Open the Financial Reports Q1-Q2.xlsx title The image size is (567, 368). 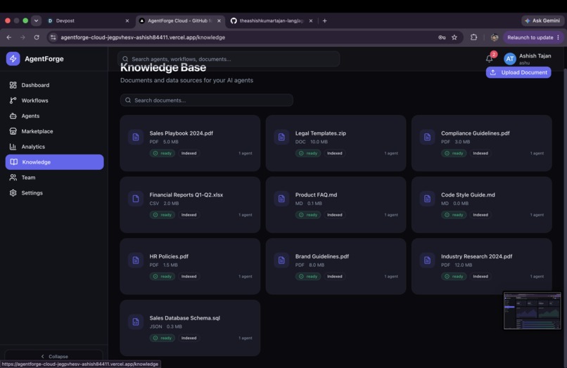click(186, 195)
